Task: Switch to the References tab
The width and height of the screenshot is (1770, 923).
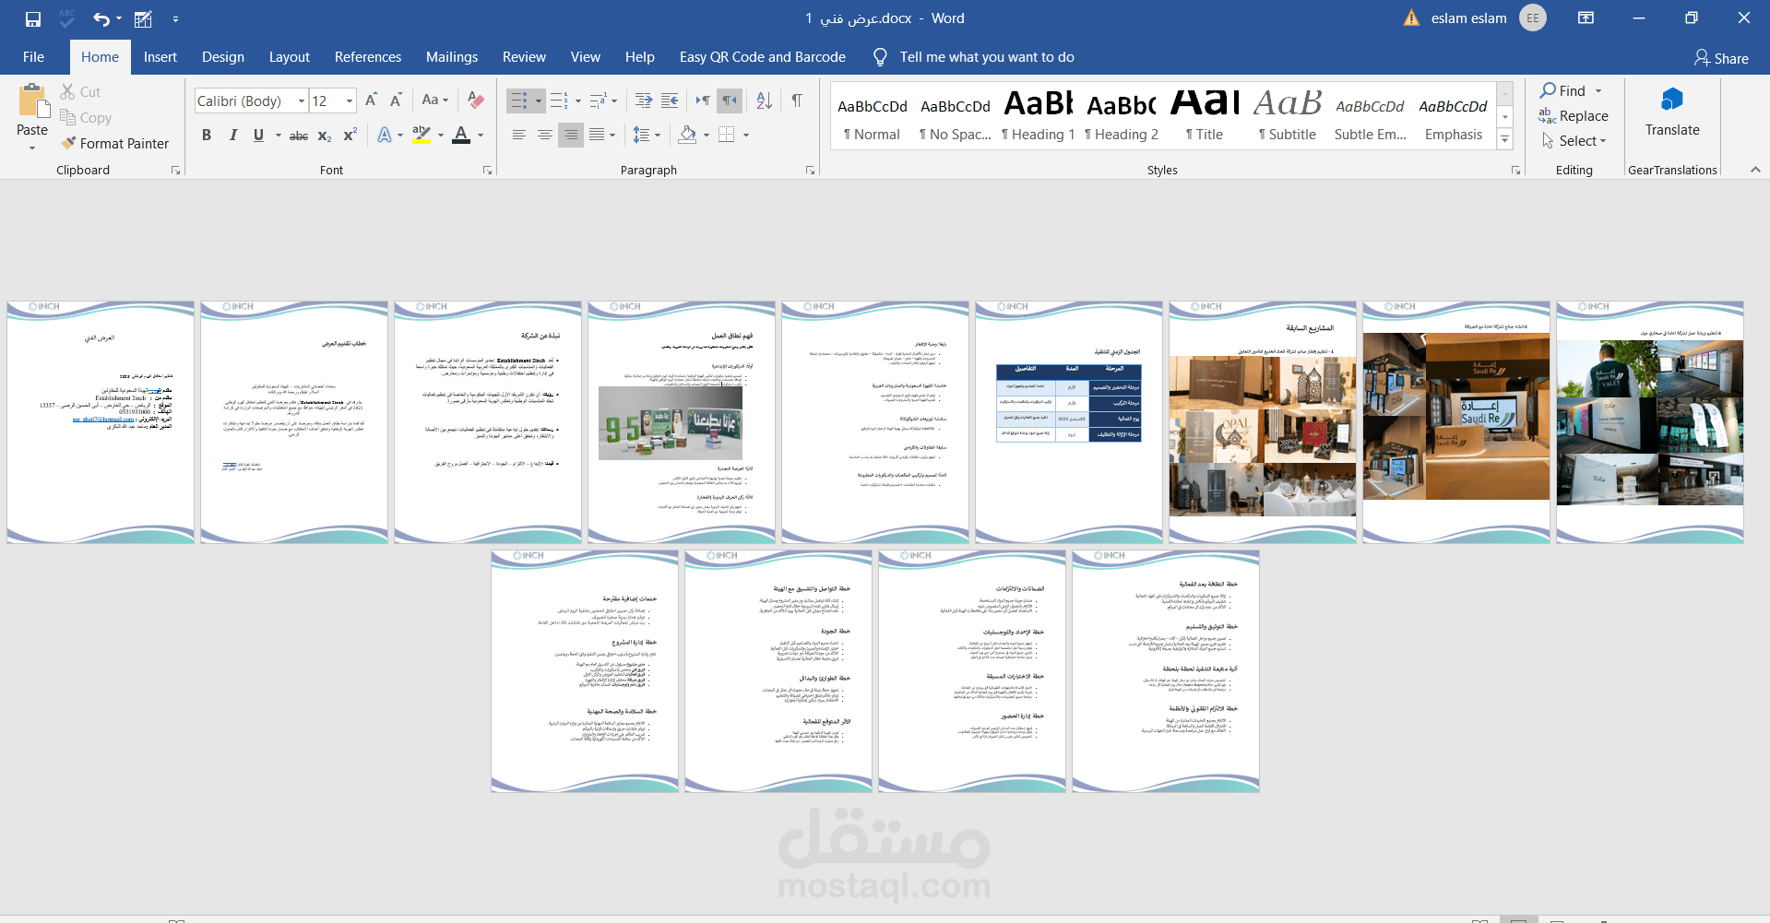Action: pyautogui.click(x=368, y=57)
